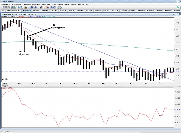Open the View menu
The height and width of the screenshot is (133, 181).
[44, 4]
